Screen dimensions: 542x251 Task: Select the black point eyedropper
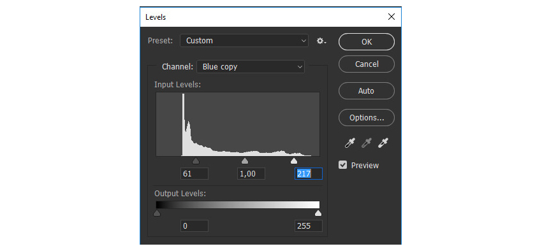click(x=350, y=143)
